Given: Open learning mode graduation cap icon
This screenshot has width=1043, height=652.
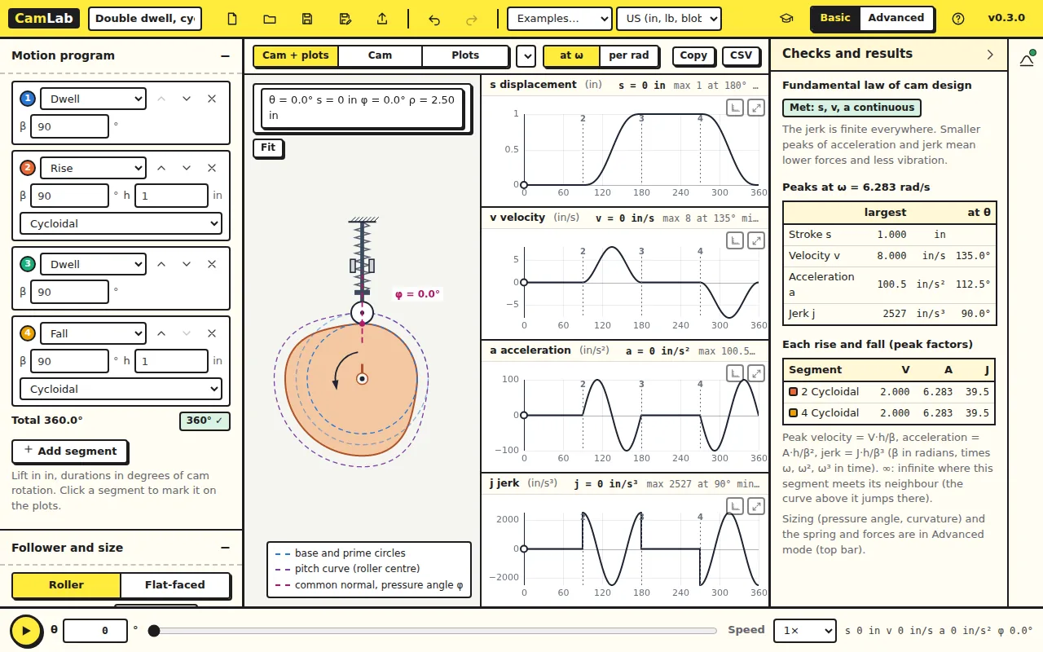Looking at the screenshot, I should (x=786, y=19).
